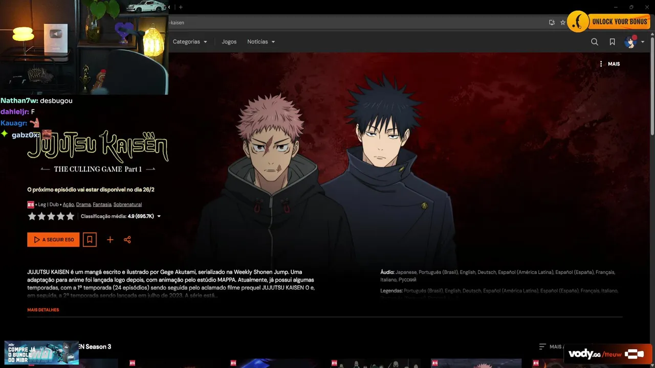Screen dimensions: 655x368
Task: Rate the series five stars
Action: click(70, 216)
